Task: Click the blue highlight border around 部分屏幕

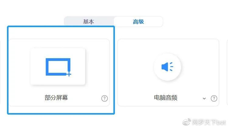Action: point(61,27)
